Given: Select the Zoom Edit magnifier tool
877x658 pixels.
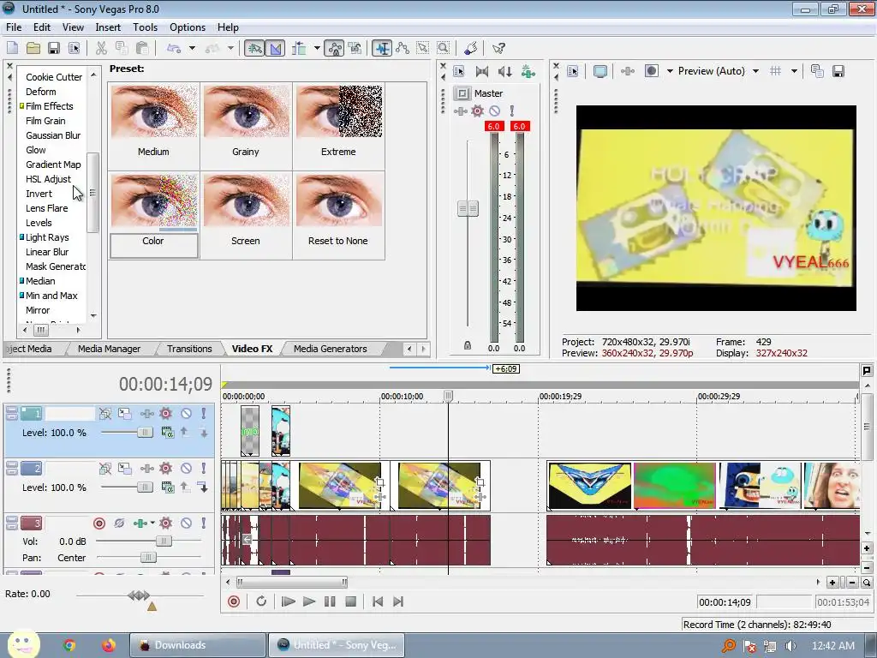Looking at the screenshot, I should coord(443,48).
